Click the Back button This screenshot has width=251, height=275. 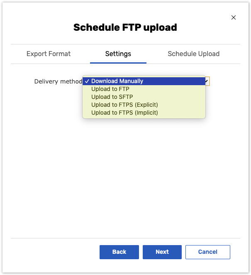click(x=119, y=252)
